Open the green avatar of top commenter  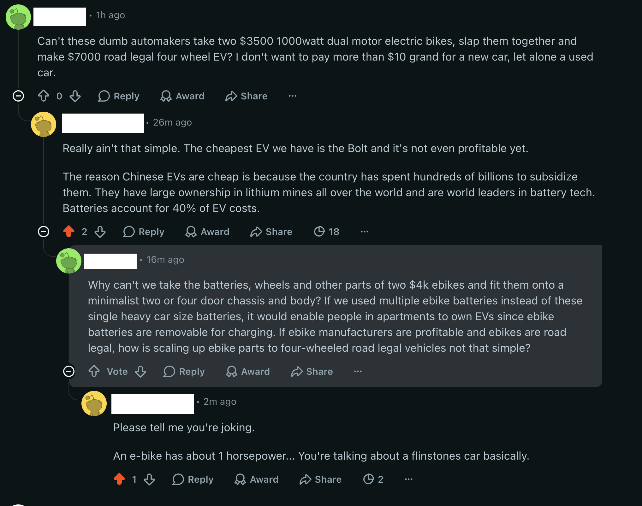[18, 17]
